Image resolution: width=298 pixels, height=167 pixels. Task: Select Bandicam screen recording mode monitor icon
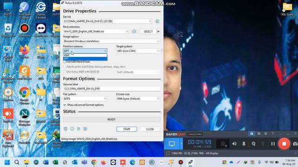coord(172,144)
